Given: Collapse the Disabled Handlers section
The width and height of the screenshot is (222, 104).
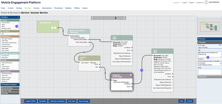Looking at the screenshot, I should click(x=2, y=85).
